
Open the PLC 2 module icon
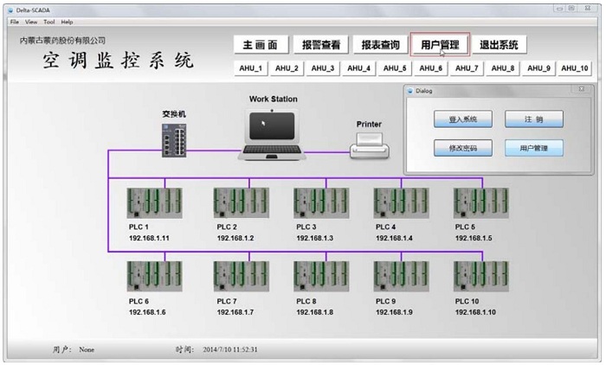click(242, 203)
